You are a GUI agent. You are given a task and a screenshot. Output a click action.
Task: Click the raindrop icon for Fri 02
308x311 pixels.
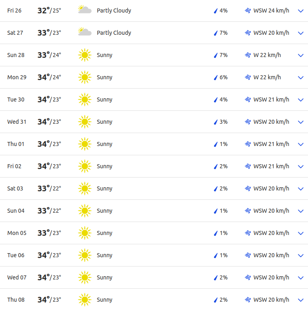pyautogui.click(x=216, y=166)
